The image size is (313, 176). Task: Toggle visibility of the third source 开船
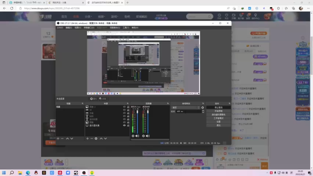(x=124, y=113)
